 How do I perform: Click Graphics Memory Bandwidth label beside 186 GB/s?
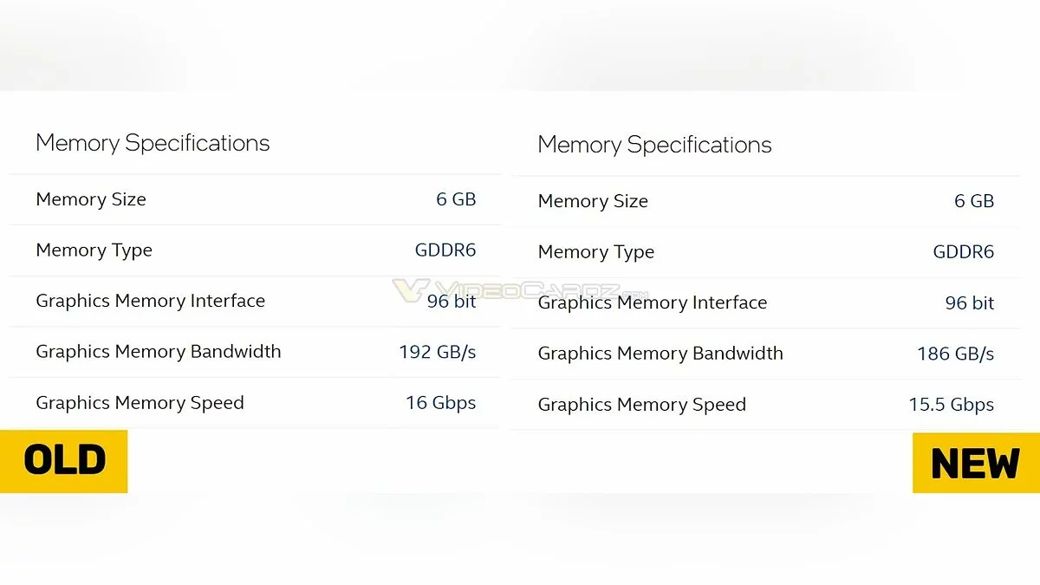pyautogui.click(x=660, y=354)
